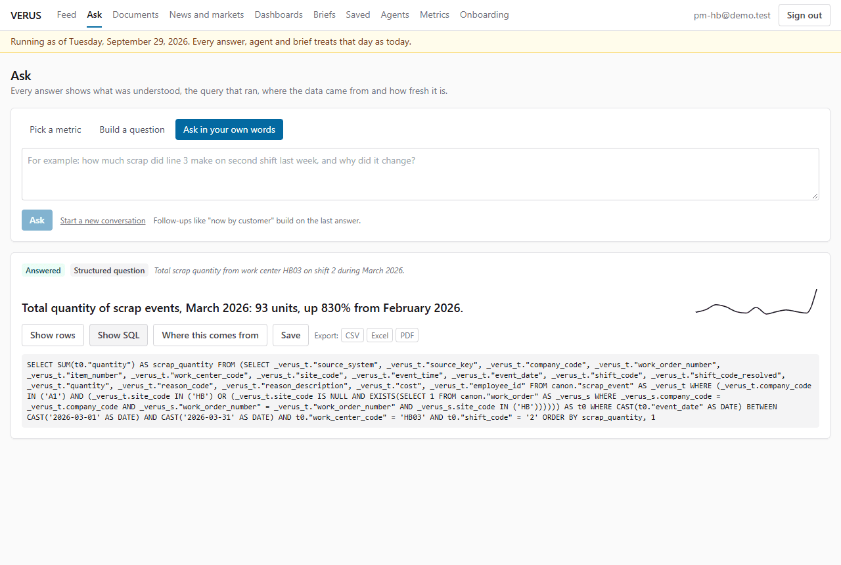Save this answer
Screen dimensions: 841x565
(290, 335)
